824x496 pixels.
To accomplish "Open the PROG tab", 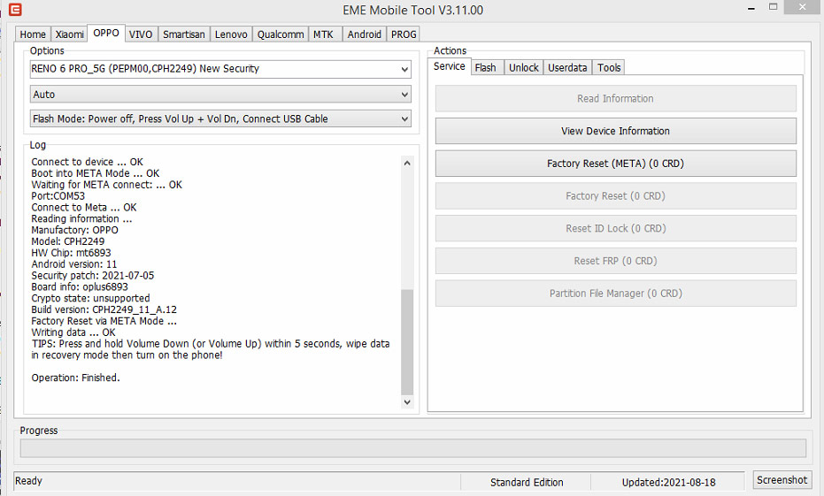I will (x=404, y=34).
